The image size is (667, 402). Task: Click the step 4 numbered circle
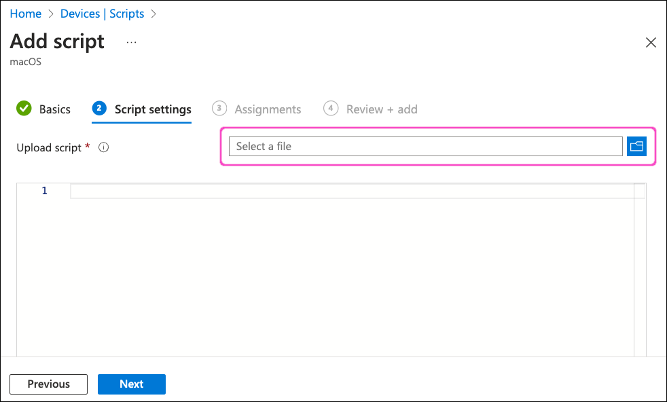click(x=331, y=109)
